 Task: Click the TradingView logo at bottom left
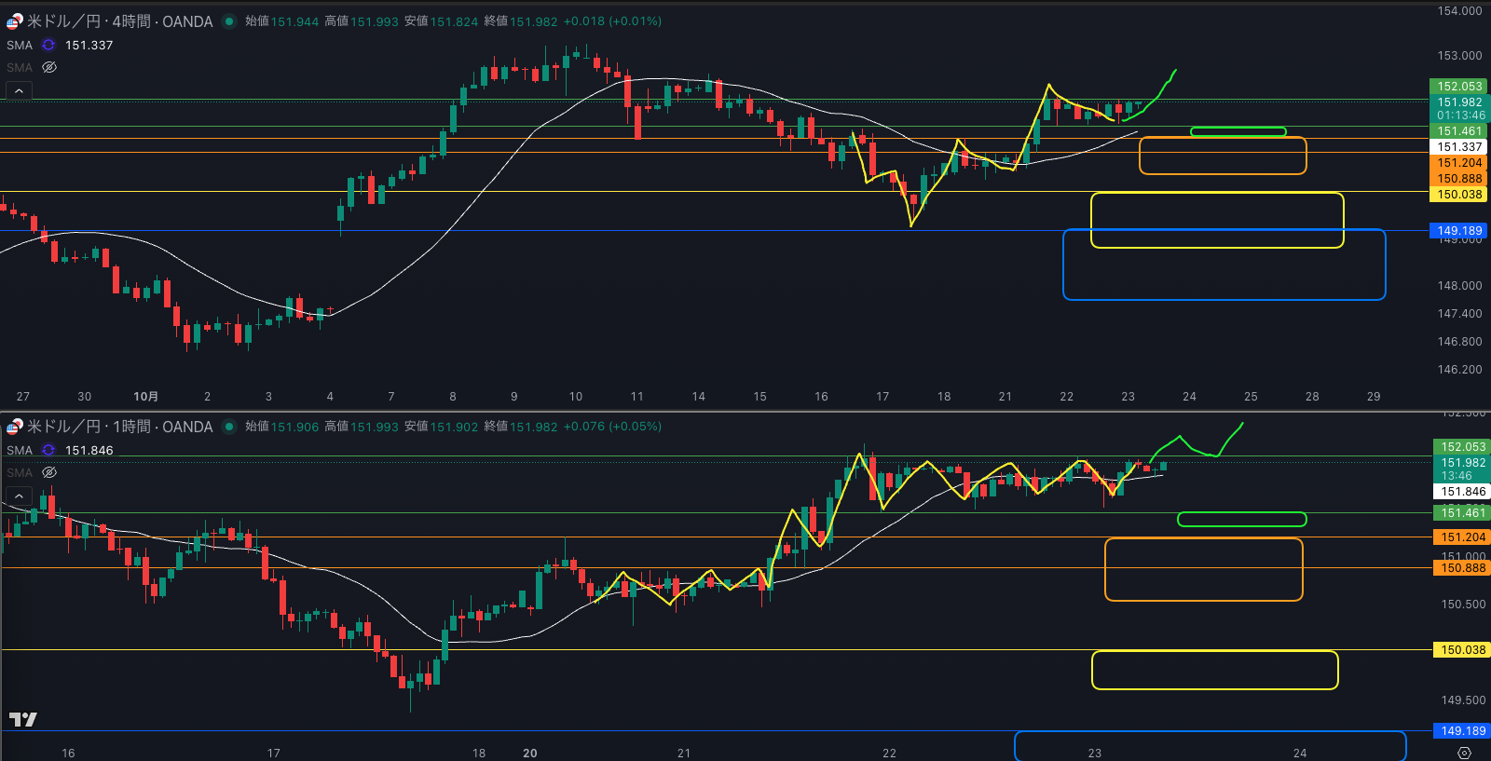coord(22,719)
